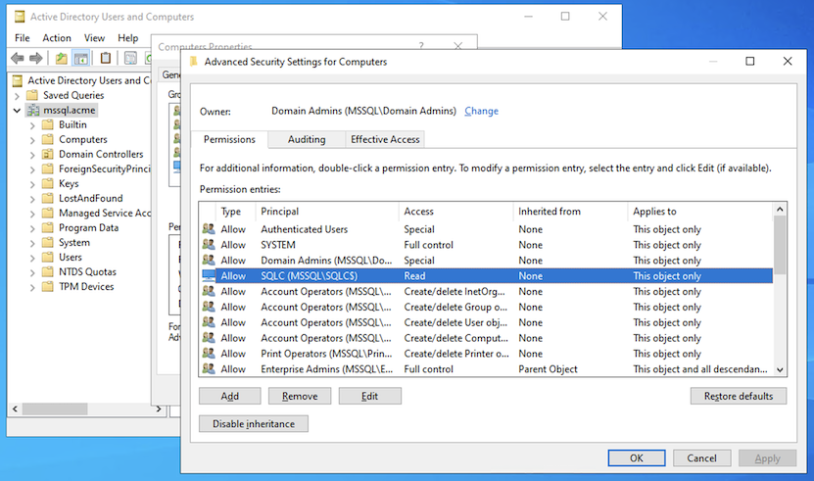
Task: Confirm with the OK button
Action: tap(637, 458)
